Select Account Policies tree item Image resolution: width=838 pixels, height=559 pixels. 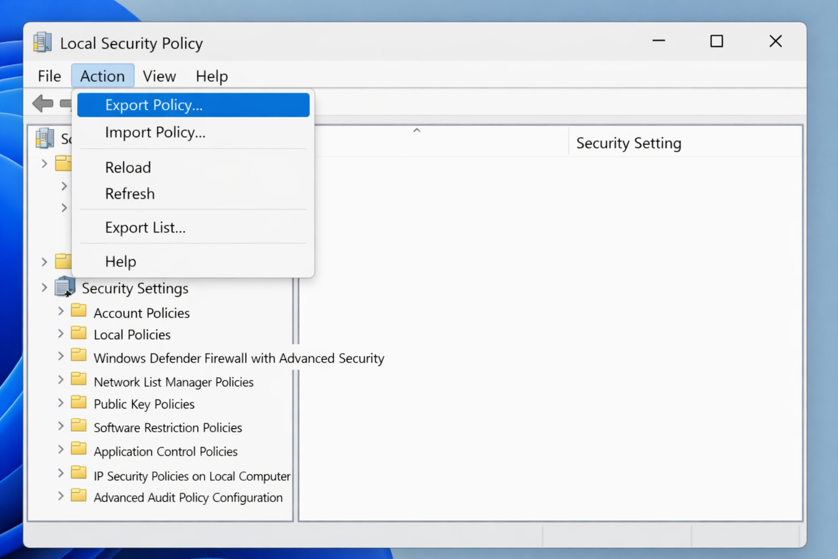[142, 313]
